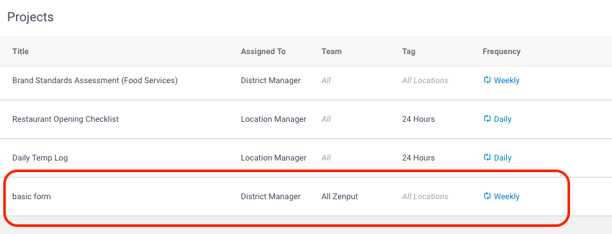Click All Locations tag in basic form row
The height and width of the screenshot is (234, 612).
pyautogui.click(x=425, y=196)
